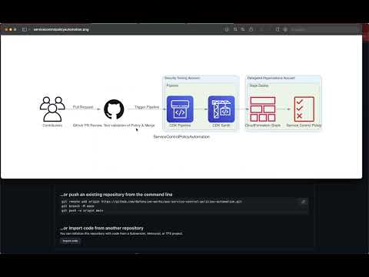The width and height of the screenshot is (369, 277).
Task: Click the 'git push -u origin main' command line
Action: click(82, 211)
